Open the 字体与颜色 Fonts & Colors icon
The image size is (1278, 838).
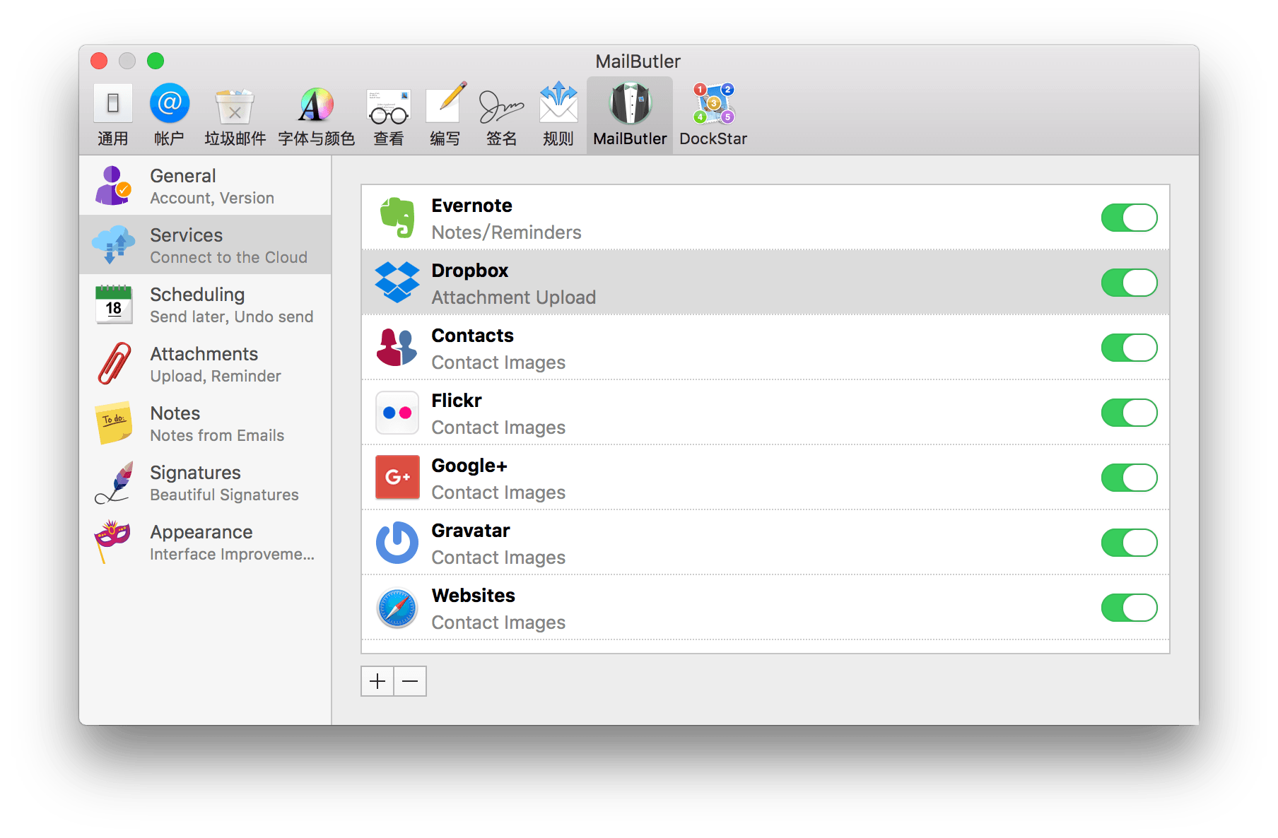click(316, 105)
